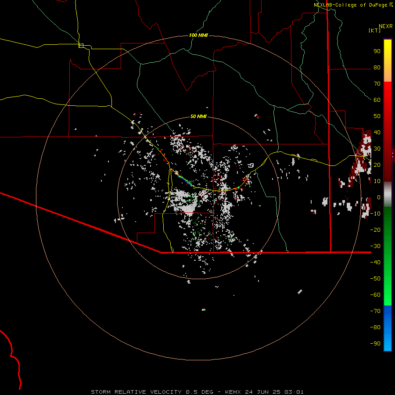Select the -20 value on velocity scale
395x395 pixels.
(x=375, y=230)
